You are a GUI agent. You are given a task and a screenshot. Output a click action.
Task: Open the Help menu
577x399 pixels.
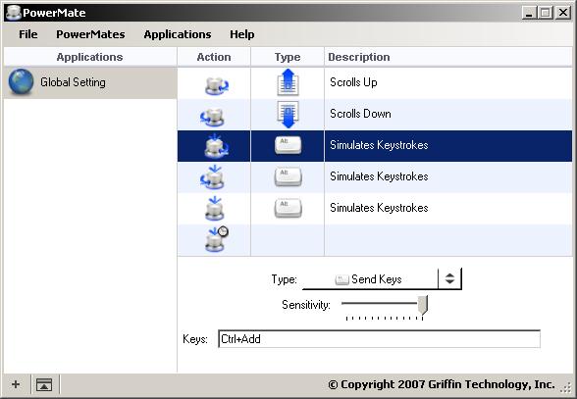tap(242, 34)
